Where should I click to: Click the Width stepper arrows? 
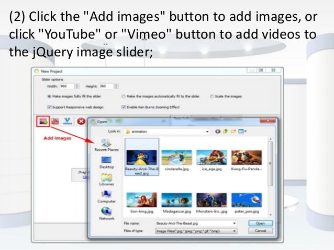(x=77, y=86)
